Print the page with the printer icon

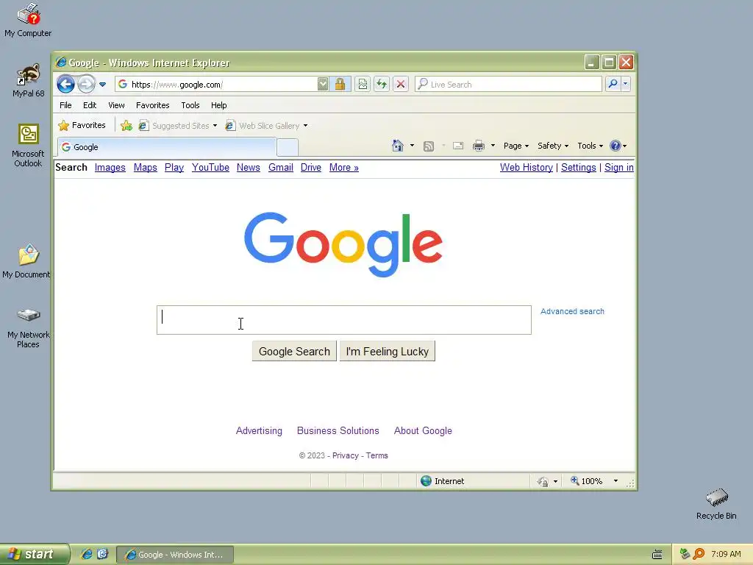(478, 146)
